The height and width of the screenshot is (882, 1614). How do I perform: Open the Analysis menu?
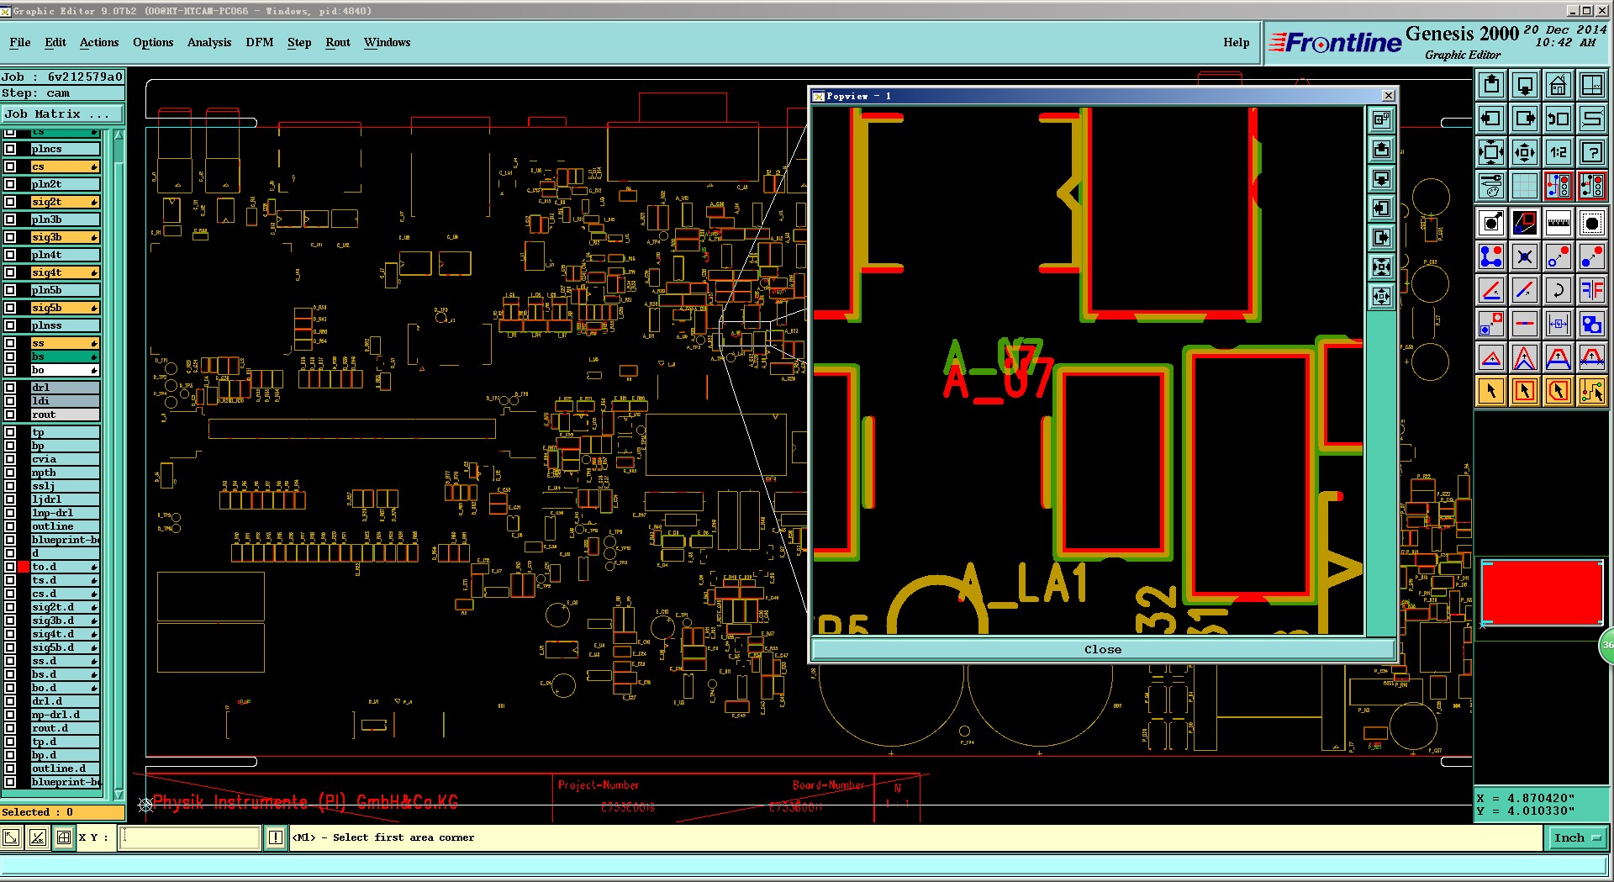pos(209,42)
